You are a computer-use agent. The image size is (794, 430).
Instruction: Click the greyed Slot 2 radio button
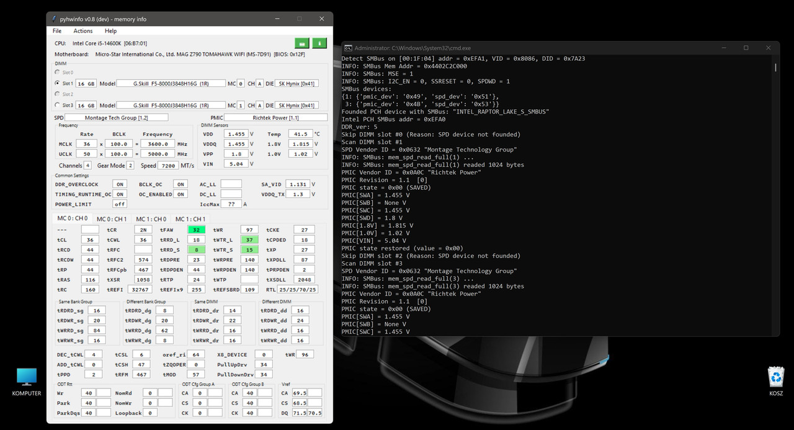pyautogui.click(x=58, y=94)
